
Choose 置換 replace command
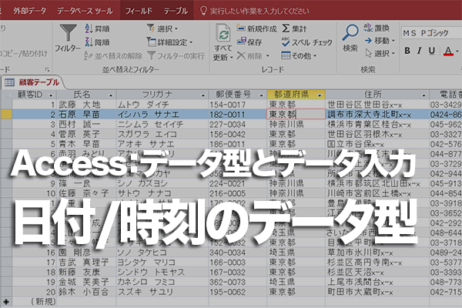[x=377, y=28]
